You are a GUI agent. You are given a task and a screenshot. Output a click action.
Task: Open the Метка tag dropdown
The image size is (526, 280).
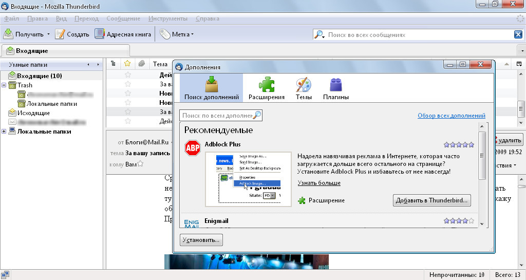tap(177, 34)
